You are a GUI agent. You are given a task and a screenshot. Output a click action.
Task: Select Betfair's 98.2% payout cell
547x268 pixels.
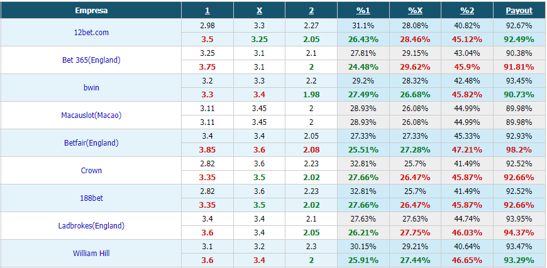pos(519,149)
